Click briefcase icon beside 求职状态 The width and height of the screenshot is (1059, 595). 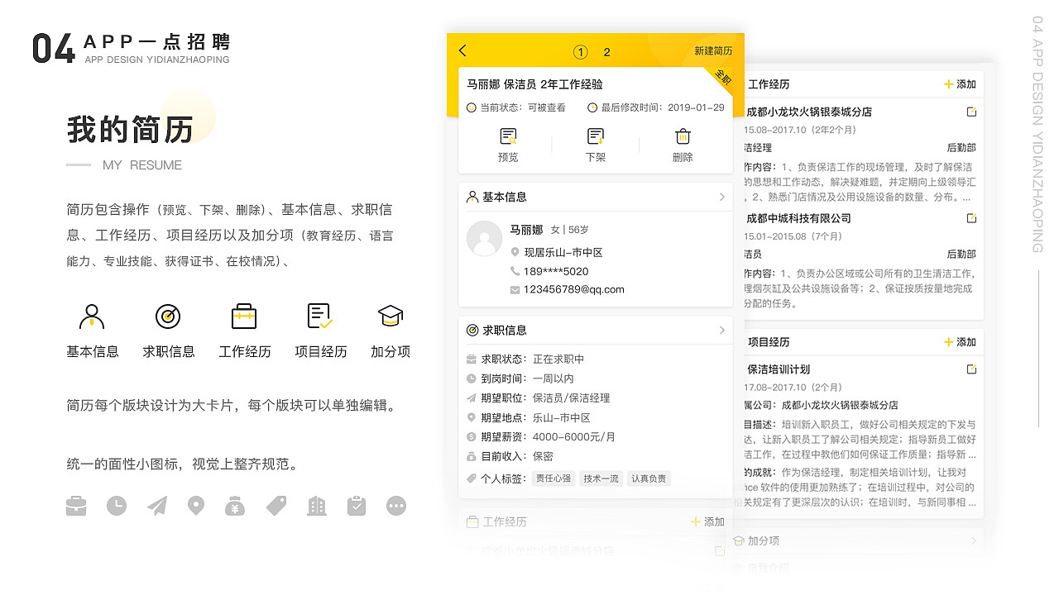(472, 359)
